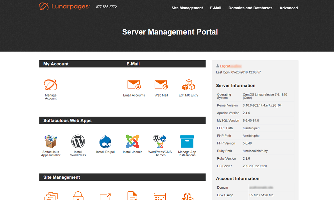This screenshot has height=200, width=334.
Task: Click the Domain row label
Action: [x=222, y=188]
